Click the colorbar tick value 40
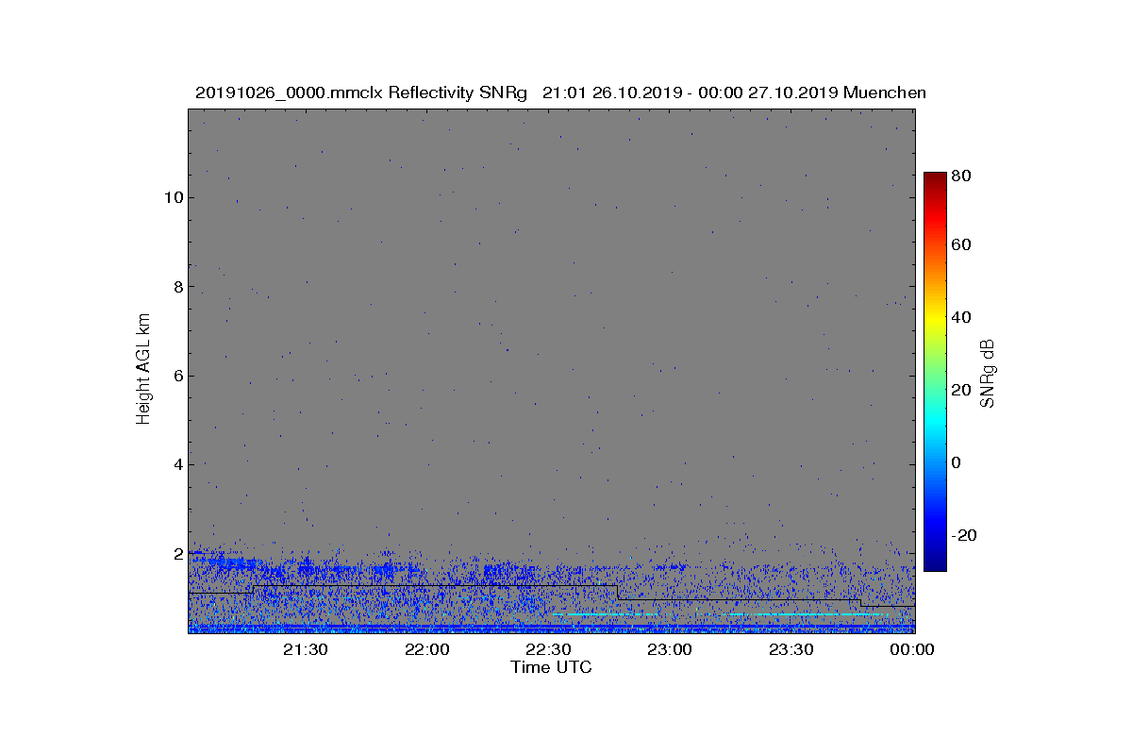 coord(962,317)
